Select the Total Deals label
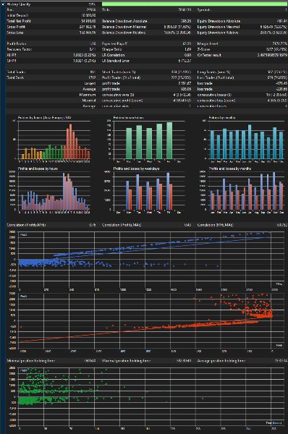The height and width of the screenshot is (434, 288). click(x=15, y=77)
